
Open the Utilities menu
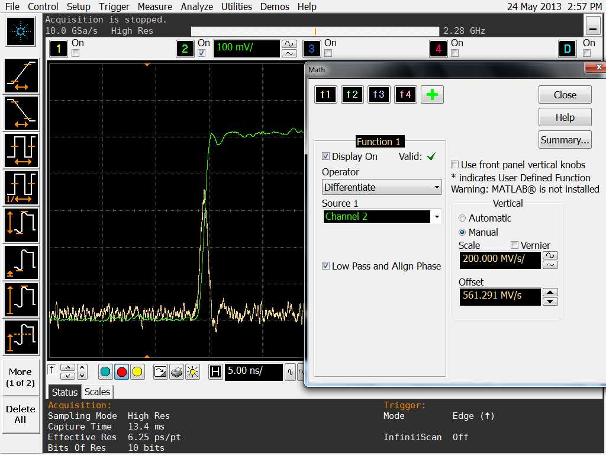pos(237,7)
